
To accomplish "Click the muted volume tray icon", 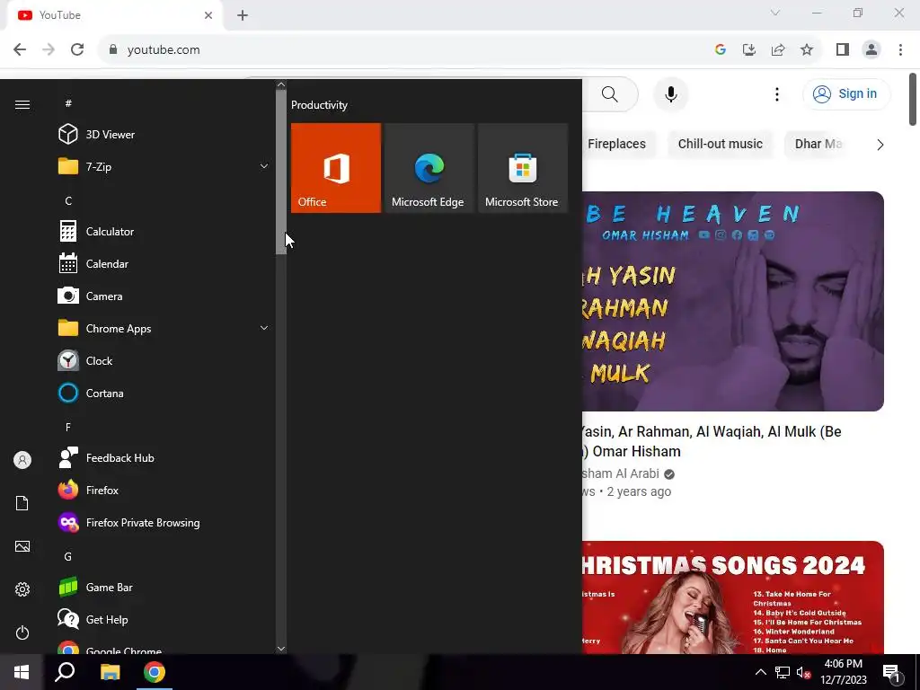I will point(804,672).
